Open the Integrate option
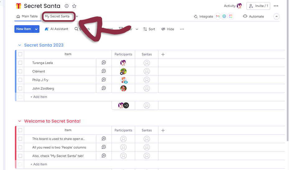The image size is (289, 170). (x=203, y=16)
